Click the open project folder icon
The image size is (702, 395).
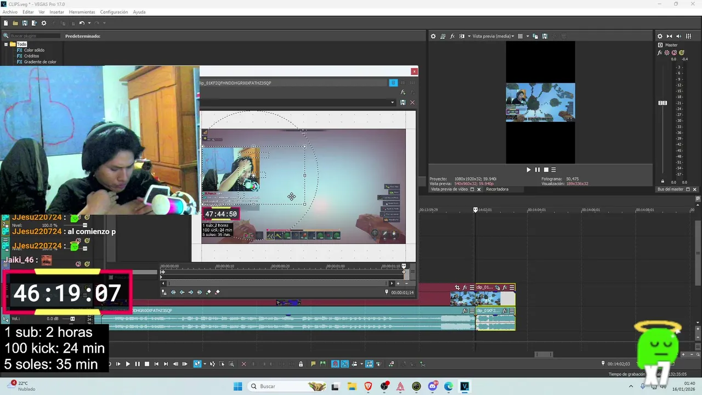[x=15, y=23]
